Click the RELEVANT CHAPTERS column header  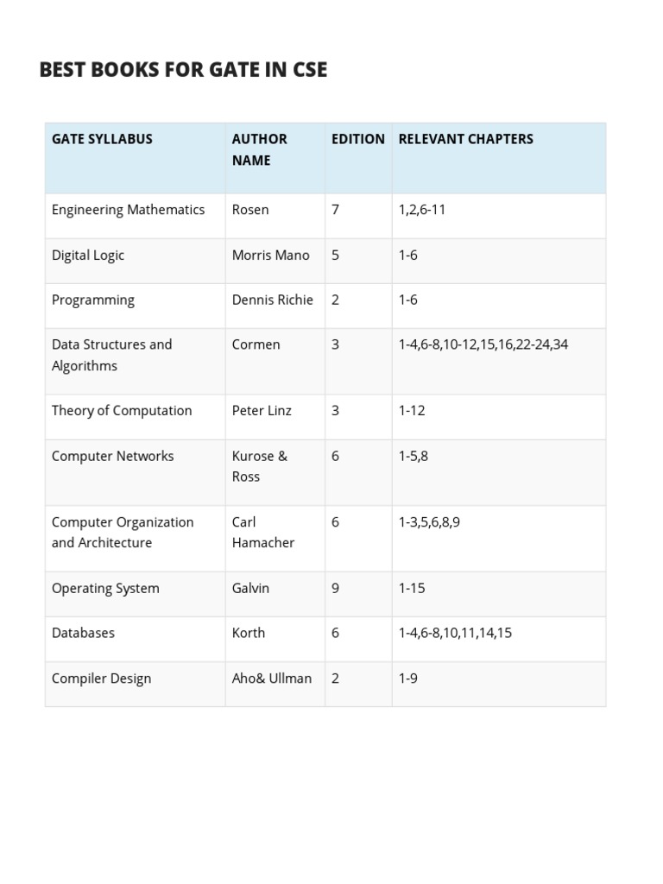pos(465,139)
